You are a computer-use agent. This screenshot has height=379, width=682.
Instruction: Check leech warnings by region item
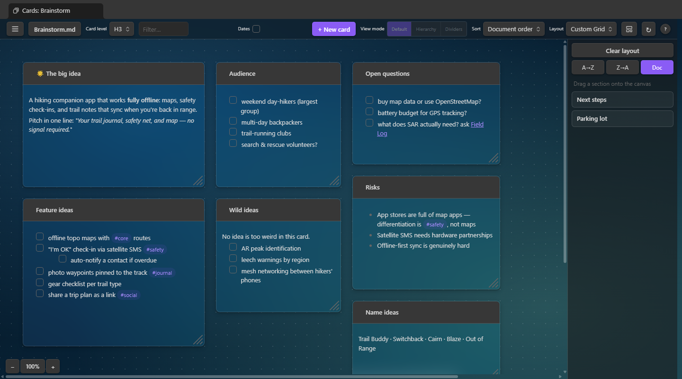click(233, 258)
